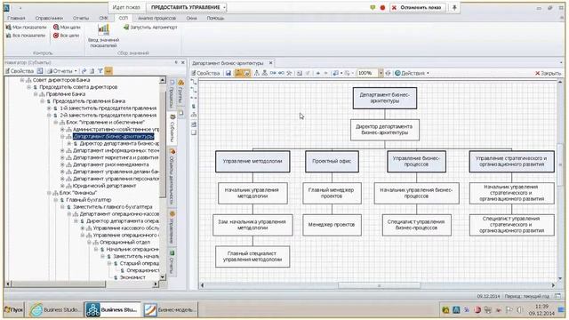Image resolution: width=569 pixels, height=320 pixels.
Task: Select Управление бизнес-процессов diagram box
Action: 416,162
